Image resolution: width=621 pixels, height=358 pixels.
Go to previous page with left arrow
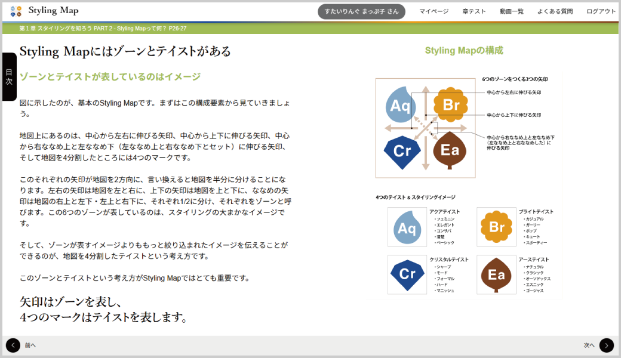13,345
